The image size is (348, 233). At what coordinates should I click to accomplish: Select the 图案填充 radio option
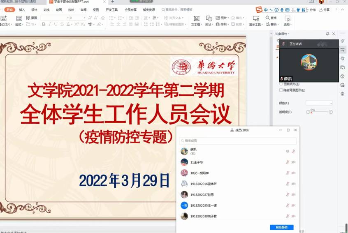tap(281, 84)
